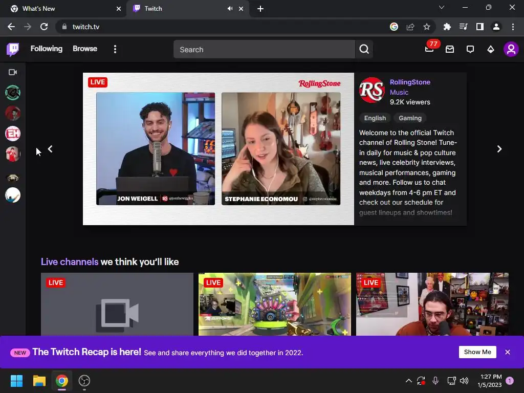Switch to the What's New tab
The width and height of the screenshot is (524, 393).
(63, 9)
